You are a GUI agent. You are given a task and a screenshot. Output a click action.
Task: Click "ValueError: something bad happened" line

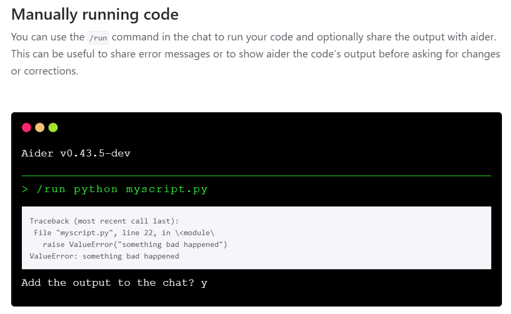(105, 256)
